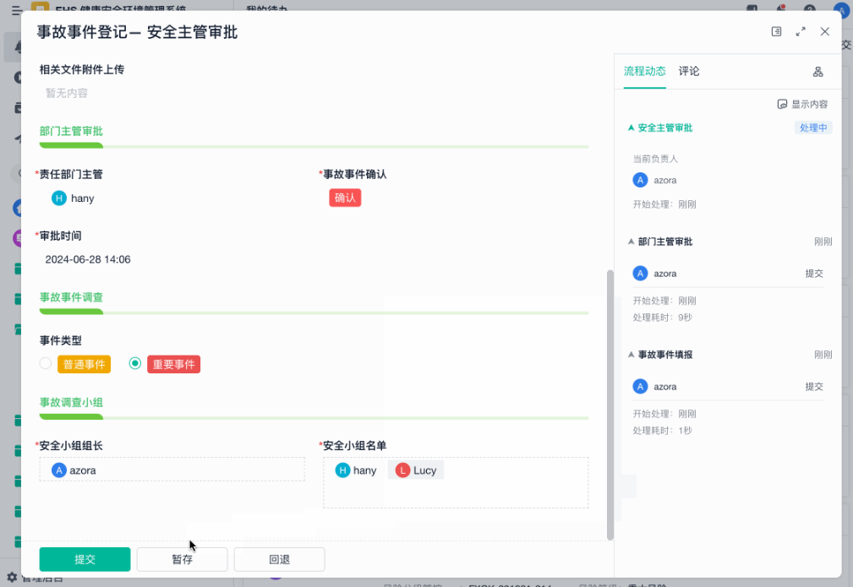The image size is (853, 587).
Task: Click the 安全小组名单 members field
Action: point(456,482)
